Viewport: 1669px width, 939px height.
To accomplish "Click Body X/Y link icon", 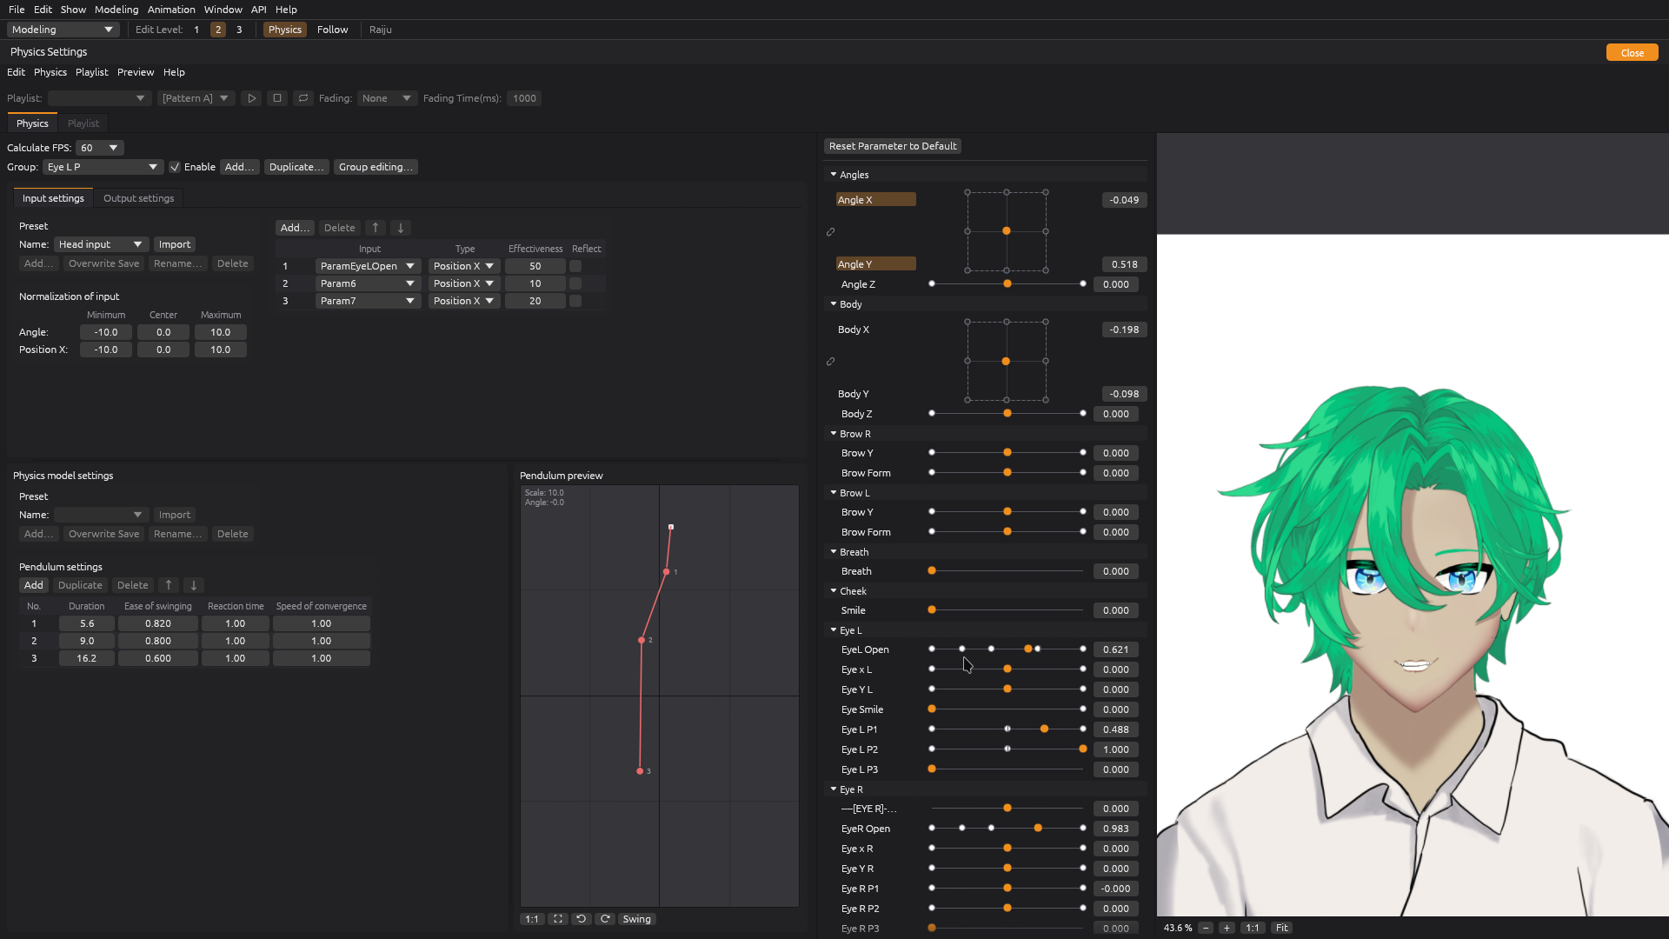I will 830,362.
